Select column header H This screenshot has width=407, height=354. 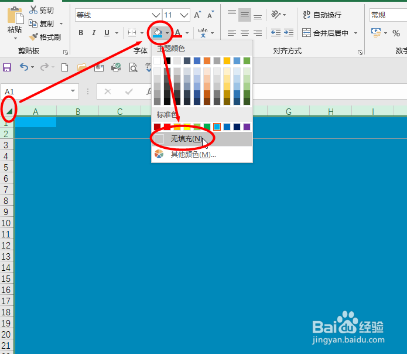click(x=331, y=111)
